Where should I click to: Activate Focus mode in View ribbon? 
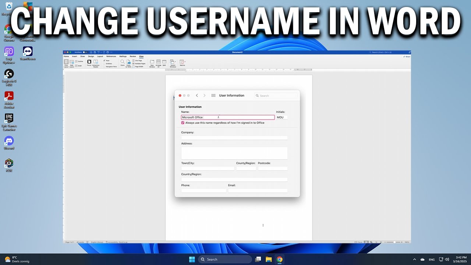pos(89,63)
